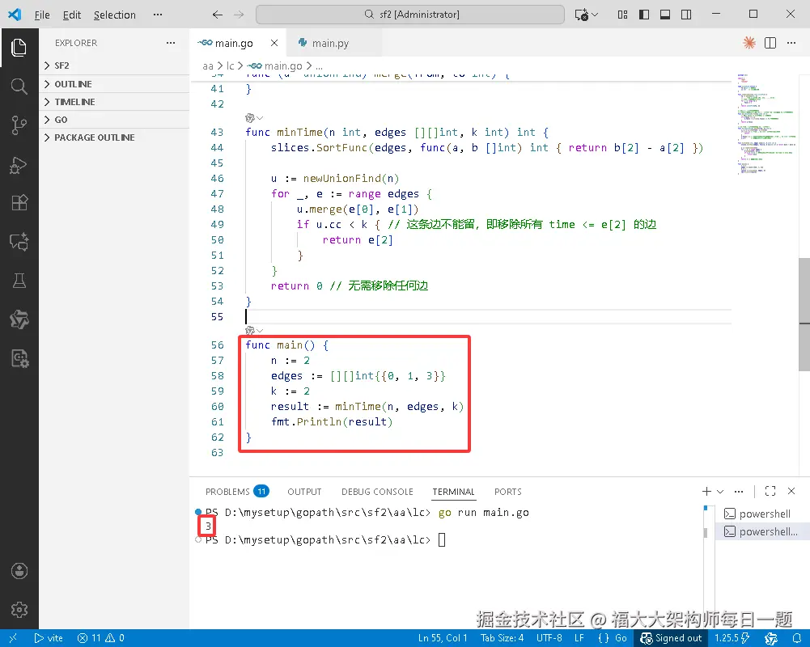Select the TERMINAL panel tab
Viewport: 810px width, 647px height.
(454, 492)
